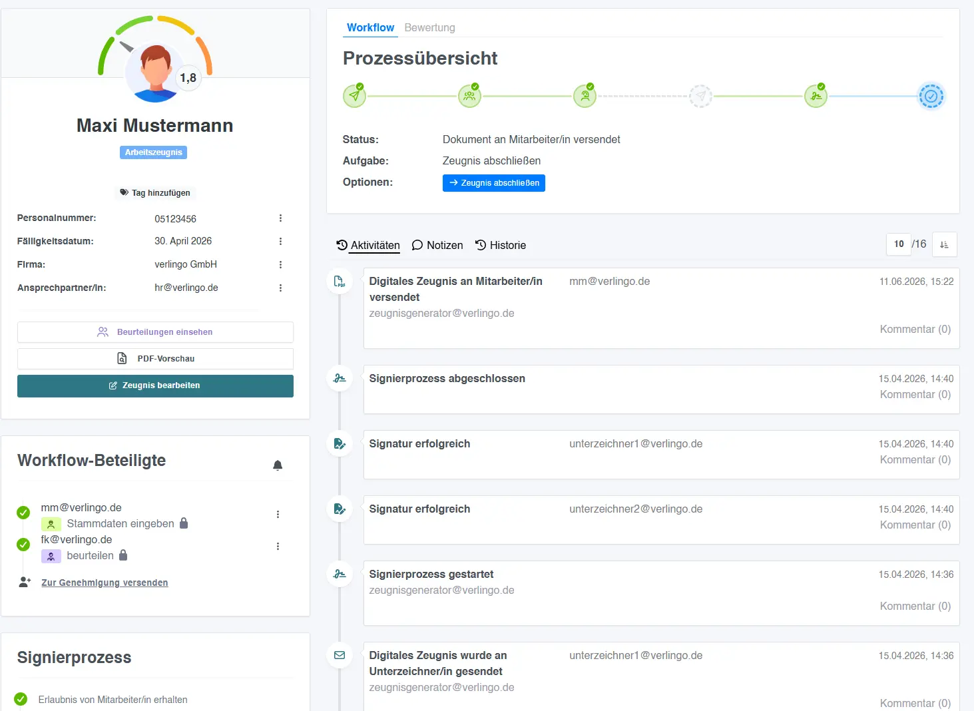The height and width of the screenshot is (711, 974).
Task: Open Kommentar (0) on unterzeichner2 Signatur erfolgreich
Action: tap(915, 525)
